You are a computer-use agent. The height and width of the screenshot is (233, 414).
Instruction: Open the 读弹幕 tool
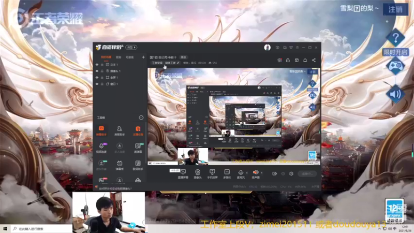click(138, 148)
